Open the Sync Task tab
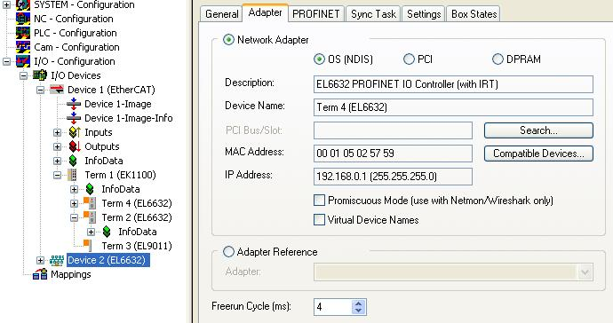Screen dimensions: 613x323 (373, 14)
